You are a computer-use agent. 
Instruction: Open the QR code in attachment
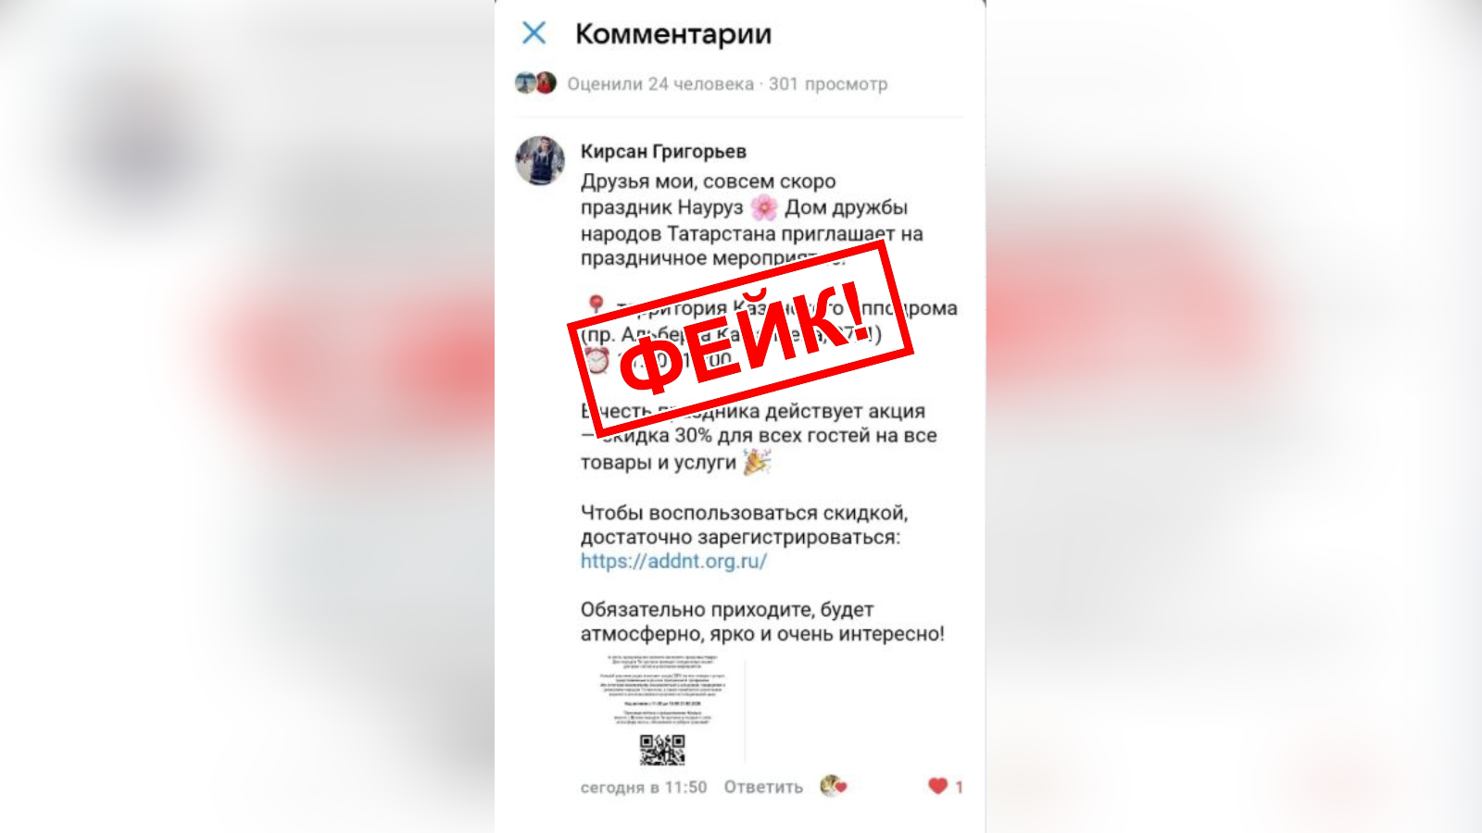coord(662,750)
